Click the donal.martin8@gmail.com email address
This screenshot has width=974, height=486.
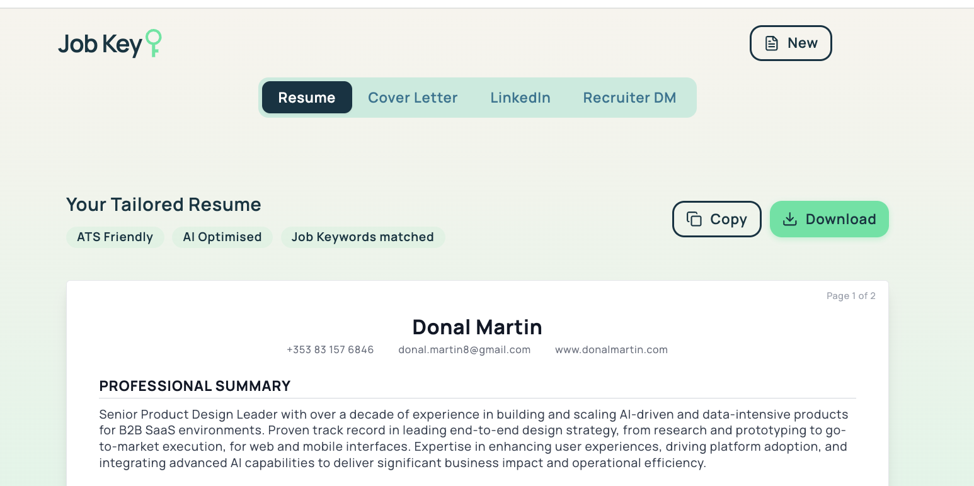click(464, 349)
